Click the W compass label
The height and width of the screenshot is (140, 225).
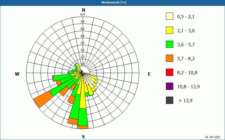click(x=17, y=74)
